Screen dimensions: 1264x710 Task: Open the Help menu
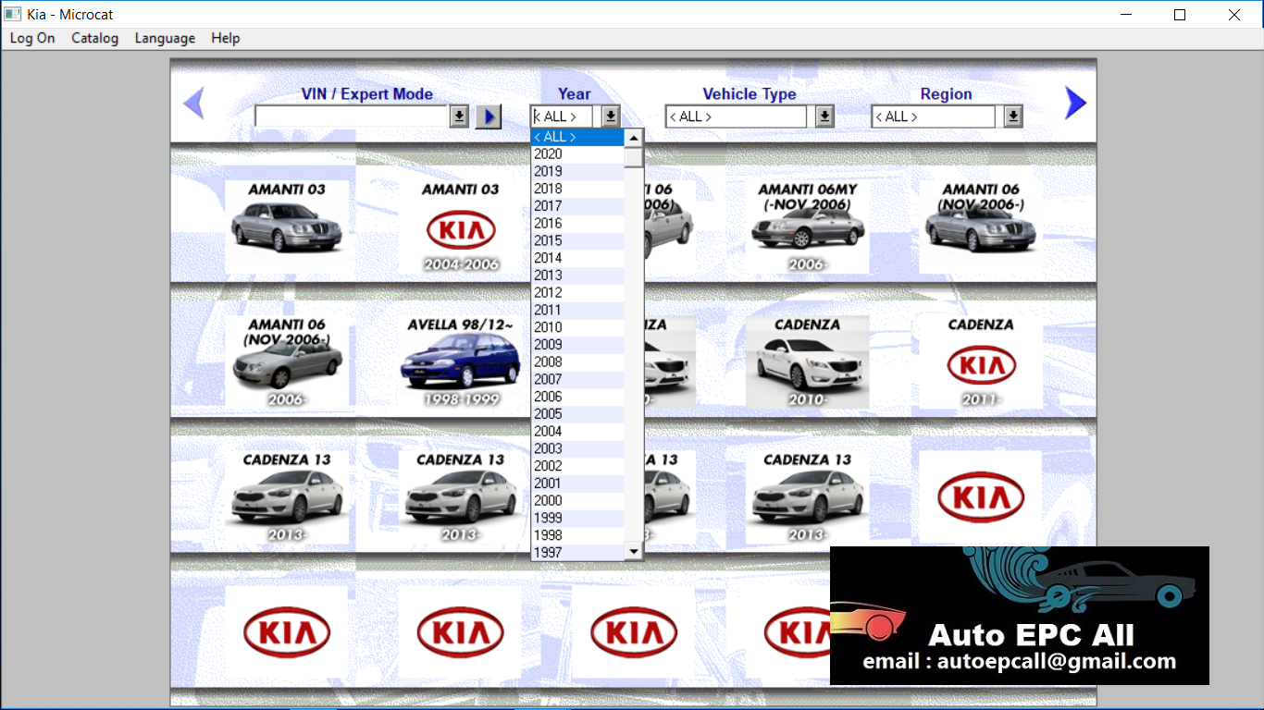point(226,38)
